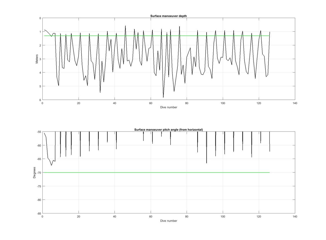Select y-axis tick '1' on depth plot
The image size is (326, 240).
(x=40, y=32)
